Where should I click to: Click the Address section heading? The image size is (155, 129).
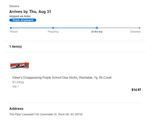[x=16, y=109]
